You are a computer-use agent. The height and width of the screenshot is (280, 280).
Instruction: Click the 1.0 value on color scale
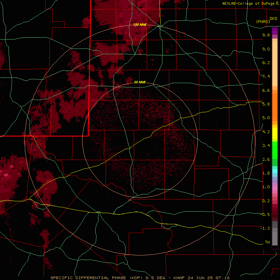(266, 187)
